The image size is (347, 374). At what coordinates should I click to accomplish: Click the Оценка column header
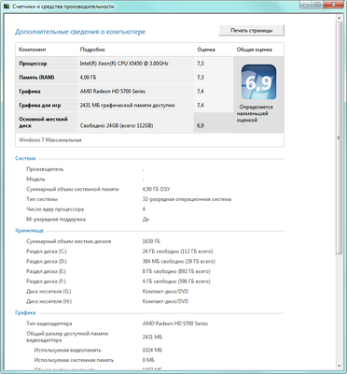pyautogui.click(x=206, y=50)
